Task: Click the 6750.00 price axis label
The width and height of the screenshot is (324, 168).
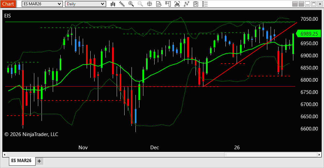Action: [x=309, y=92]
